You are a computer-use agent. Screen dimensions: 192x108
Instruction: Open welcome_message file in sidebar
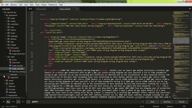point(19,72)
